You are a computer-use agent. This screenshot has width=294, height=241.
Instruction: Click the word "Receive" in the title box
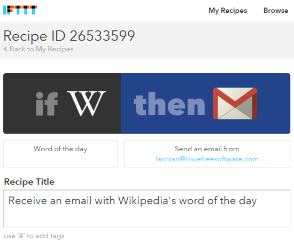pos(28,201)
